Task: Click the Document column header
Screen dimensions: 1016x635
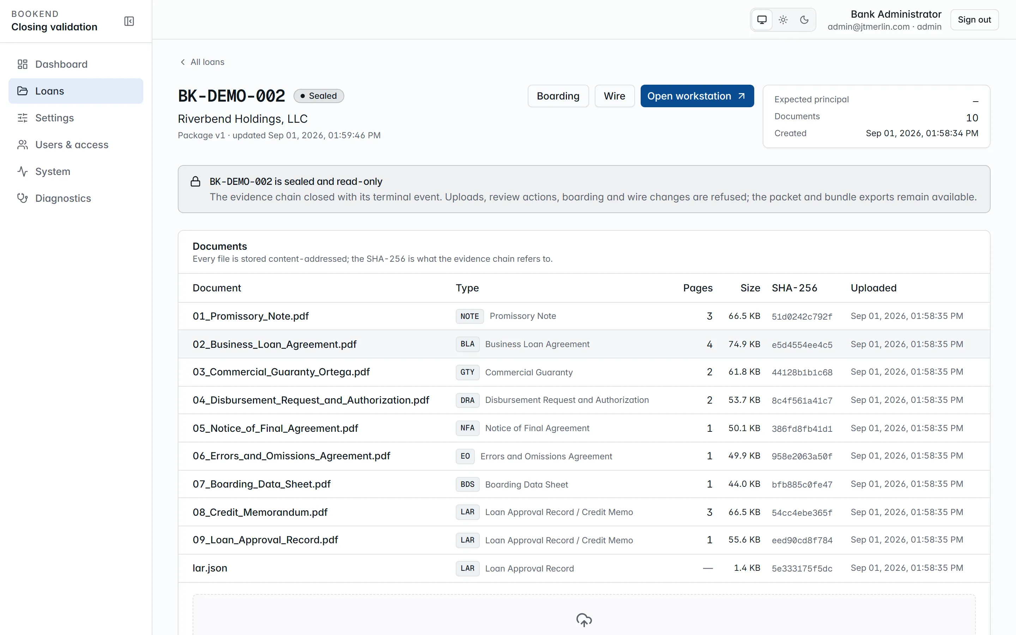Action: pos(217,288)
